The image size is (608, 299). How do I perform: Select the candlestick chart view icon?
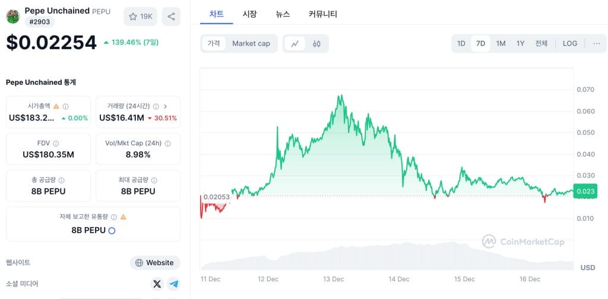(316, 44)
